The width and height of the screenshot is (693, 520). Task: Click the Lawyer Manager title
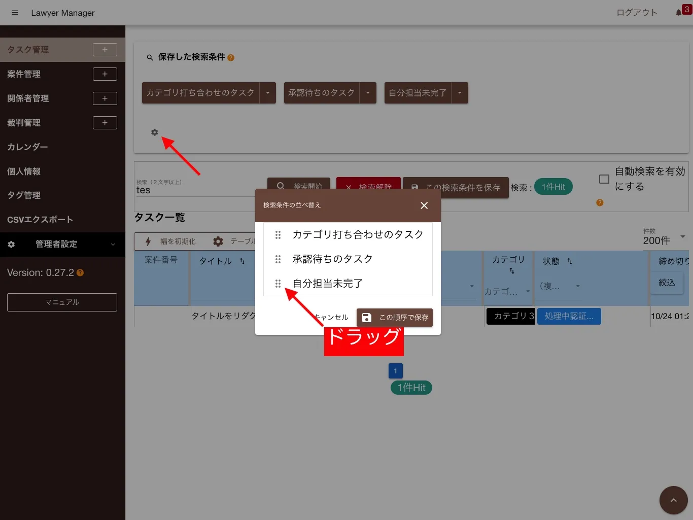click(63, 13)
